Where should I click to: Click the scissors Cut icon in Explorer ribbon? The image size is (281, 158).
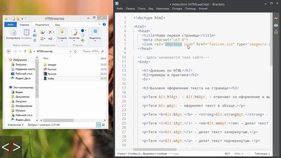click(x=35, y=31)
